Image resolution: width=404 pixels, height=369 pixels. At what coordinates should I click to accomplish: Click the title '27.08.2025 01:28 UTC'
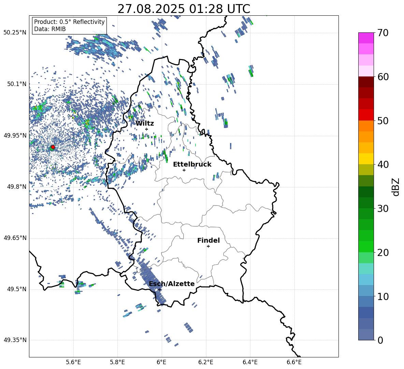(x=184, y=9)
